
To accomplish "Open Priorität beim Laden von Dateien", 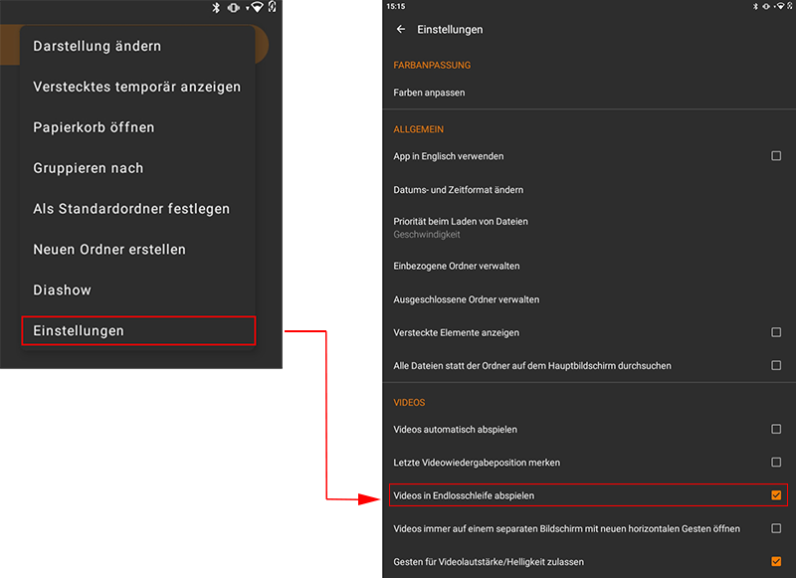I will click(589, 228).
